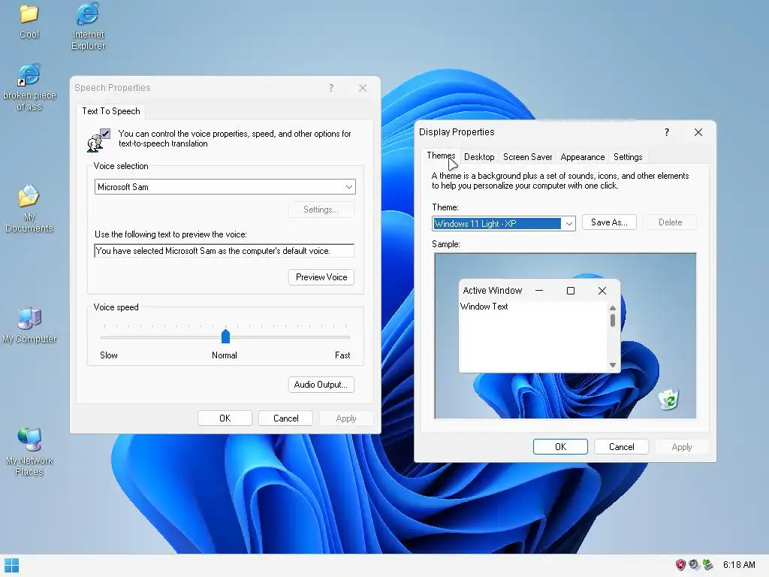Click the Preview Voice button
This screenshot has width=769, height=577.
pos(321,277)
